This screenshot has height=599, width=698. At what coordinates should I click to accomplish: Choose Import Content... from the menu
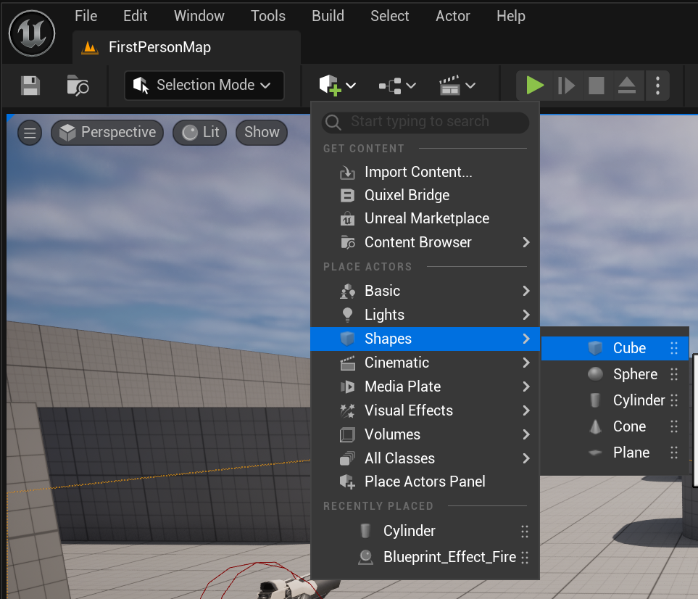(425, 172)
